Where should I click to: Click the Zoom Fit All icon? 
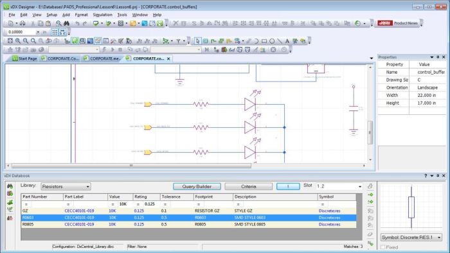(10, 41)
